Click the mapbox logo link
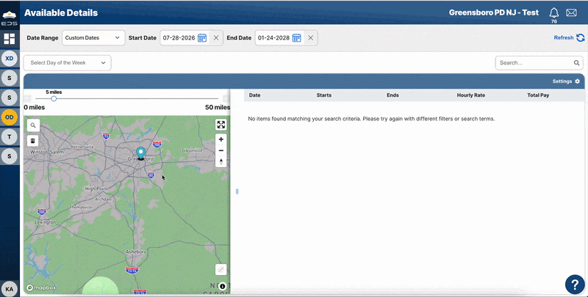Viewport: 588px width, 297px height. click(x=41, y=287)
